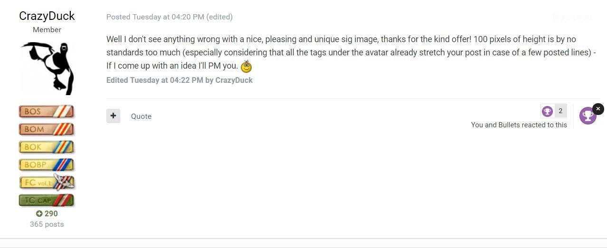607x248 pixels.
Task: Click the BOM award ribbon badge
Action: coord(47,129)
